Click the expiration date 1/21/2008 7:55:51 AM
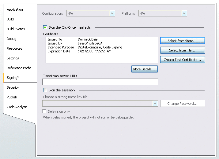The height and width of the screenshot is (159, 219). pyautogui.click(x=95, y=51)
